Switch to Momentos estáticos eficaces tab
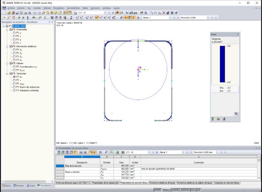This screenshot has height=192, width=262. point(162,183)
